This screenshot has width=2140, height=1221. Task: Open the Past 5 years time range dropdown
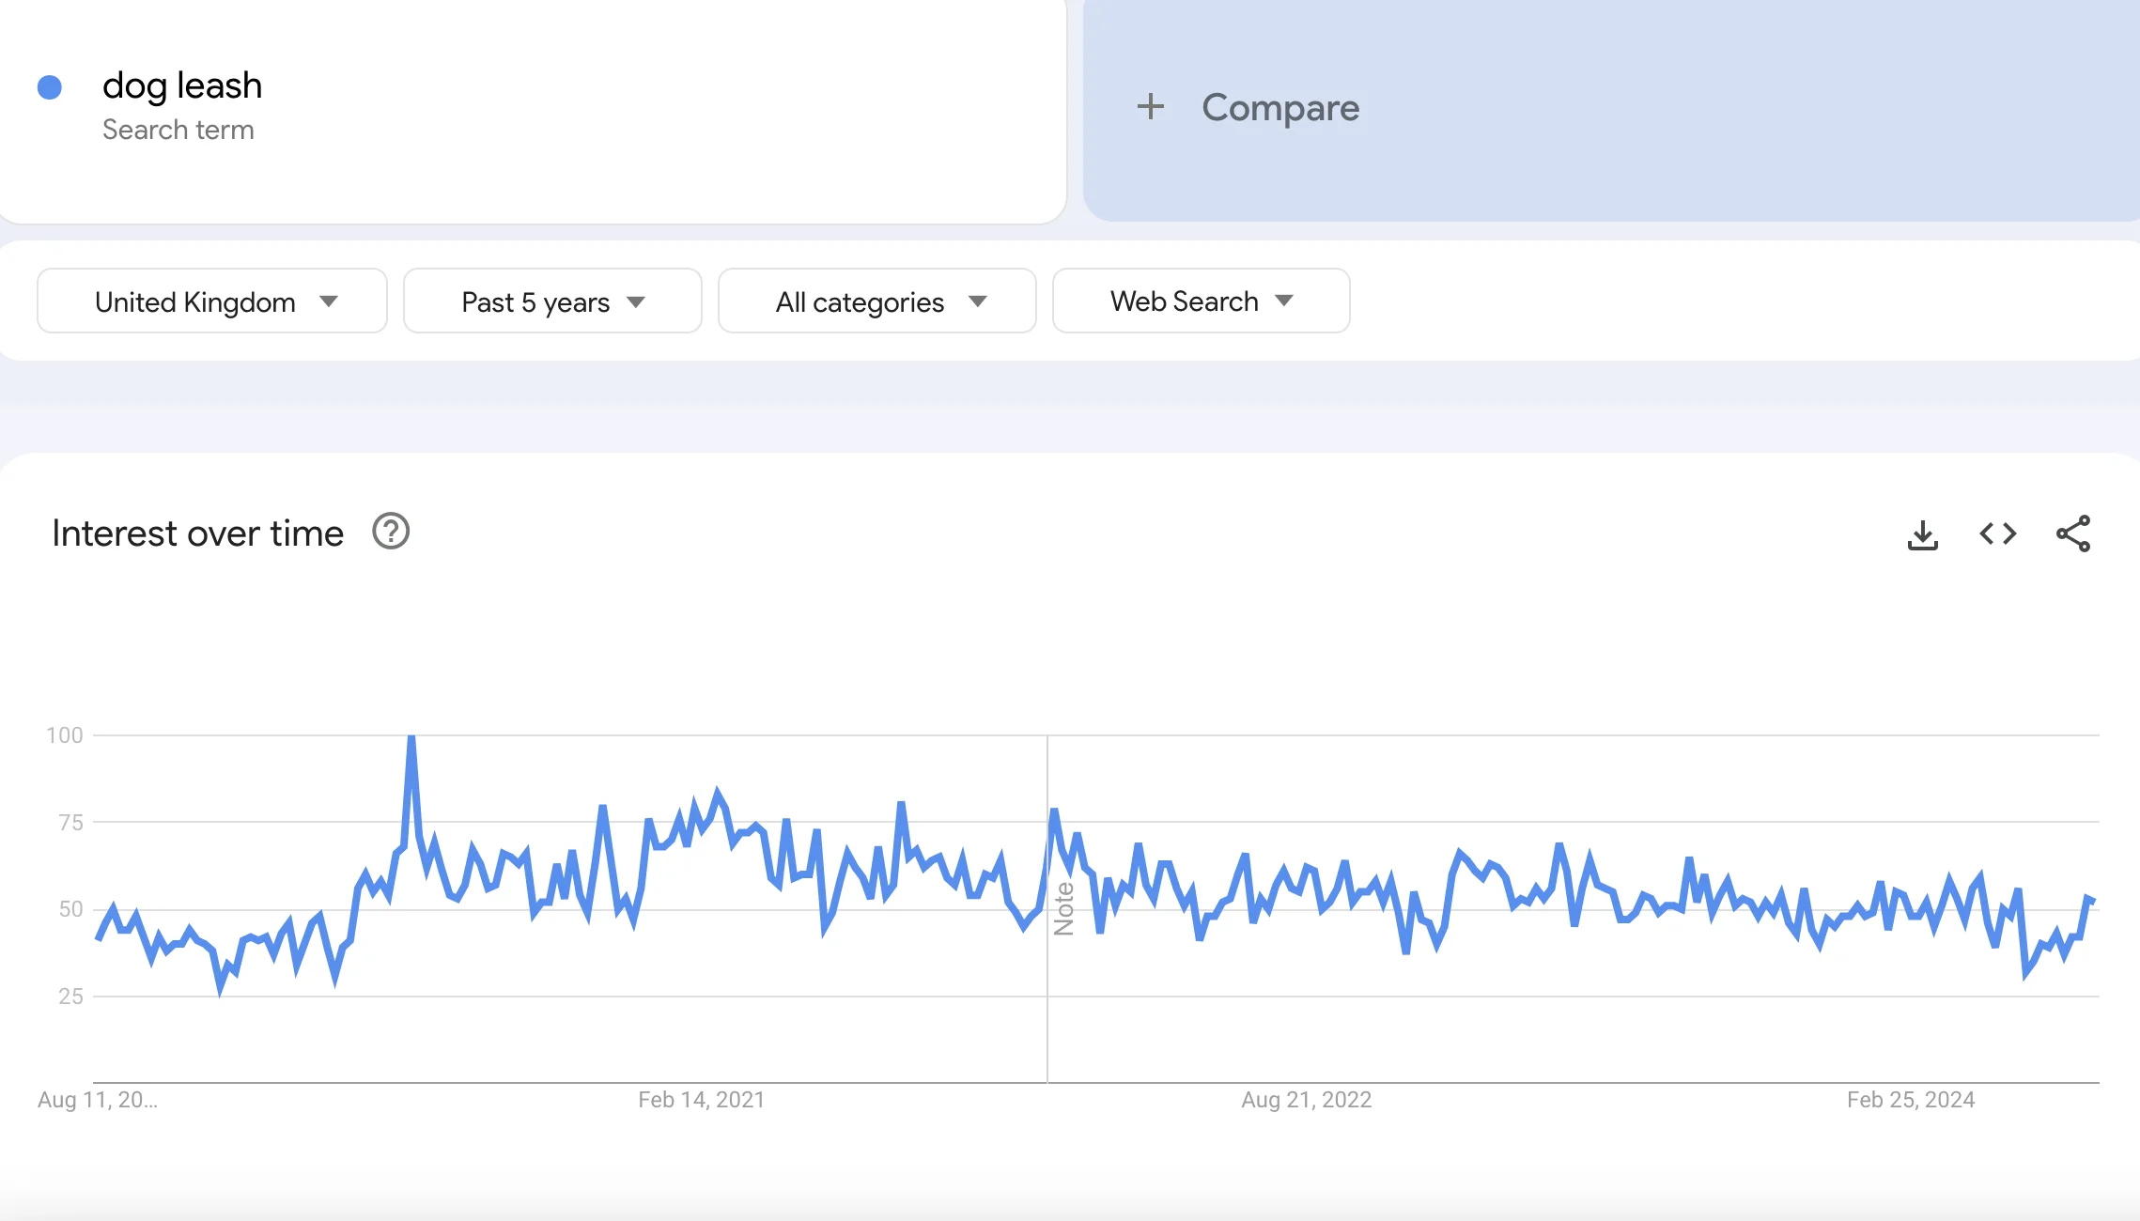[552, 301]
